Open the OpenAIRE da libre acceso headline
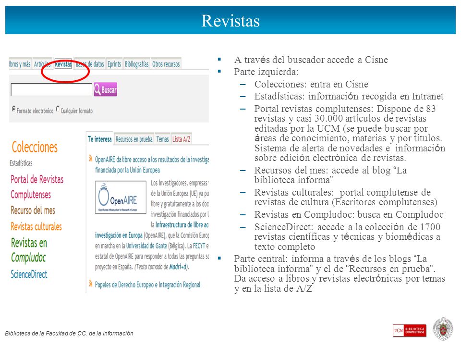 click(152, 165)
